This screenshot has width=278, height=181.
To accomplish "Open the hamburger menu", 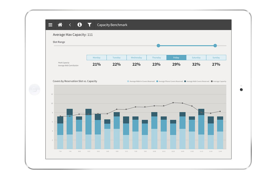I will click(50, 25).
